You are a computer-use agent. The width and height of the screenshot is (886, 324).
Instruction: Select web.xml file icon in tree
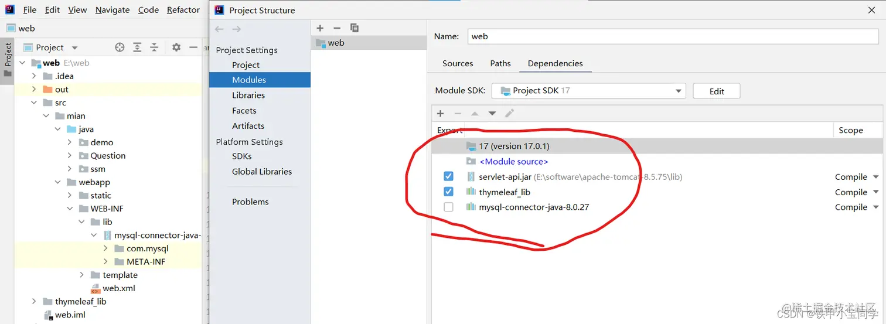pyautogui.click(x=95, y=288)
